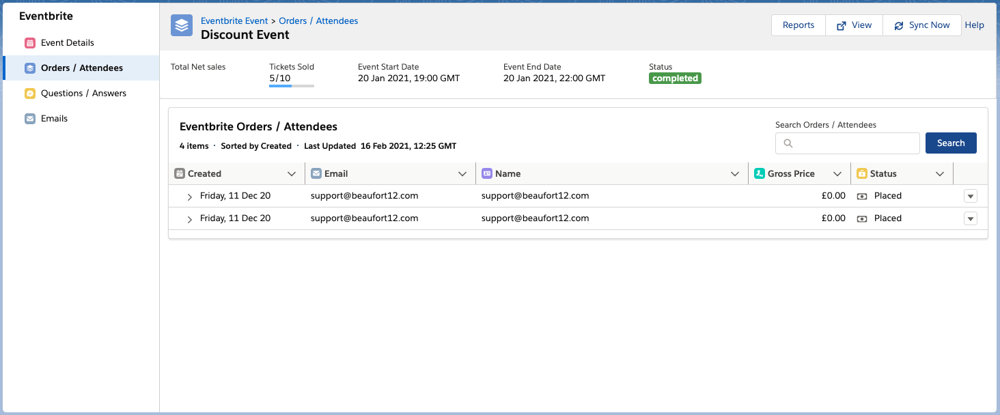Open the Name column dropdown chevron
The image size is (1000, 415).
coord(735,174)
